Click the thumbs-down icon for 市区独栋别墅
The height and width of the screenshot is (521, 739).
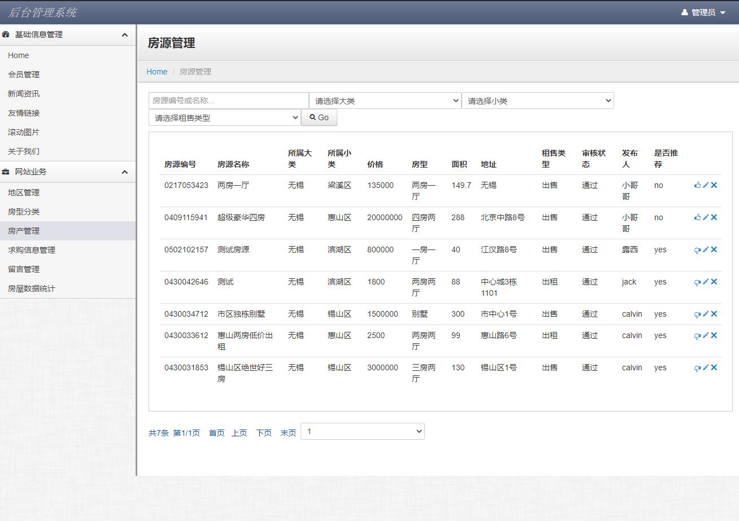[697, 314]
